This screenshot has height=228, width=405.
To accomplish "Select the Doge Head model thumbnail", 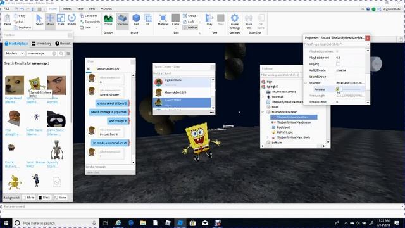I will [x=15, y=85].
